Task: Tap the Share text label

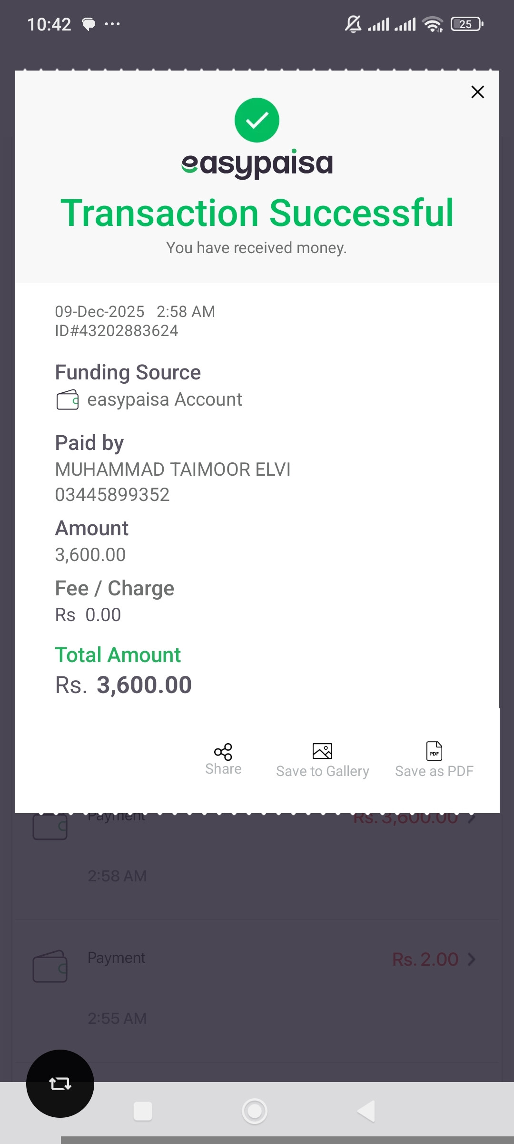Action: pos(223,769)
